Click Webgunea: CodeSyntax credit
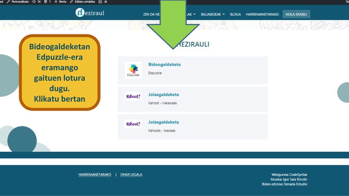The image size is (349, 196). pos(289,175)
